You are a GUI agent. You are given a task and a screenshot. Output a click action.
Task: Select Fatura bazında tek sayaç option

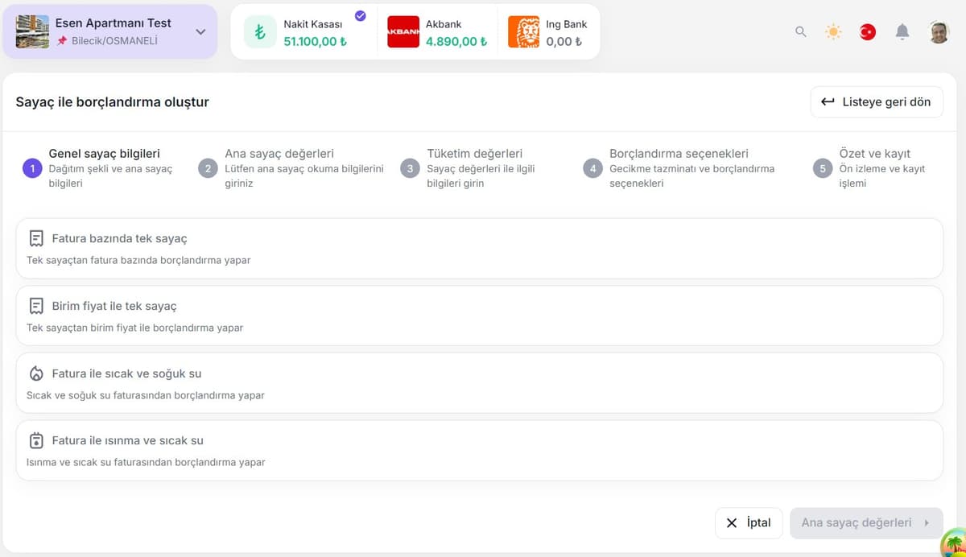tap(479, 248)
